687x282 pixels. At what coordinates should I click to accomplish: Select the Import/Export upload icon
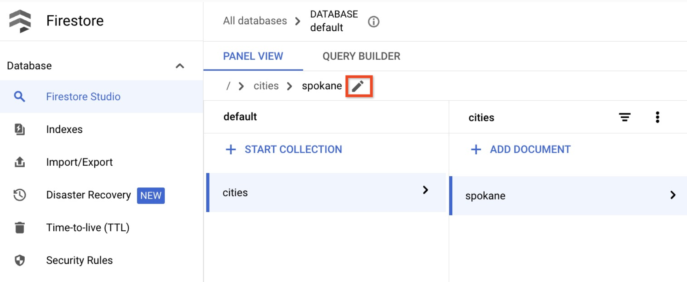pyautogui.click(x=20, y=162)
